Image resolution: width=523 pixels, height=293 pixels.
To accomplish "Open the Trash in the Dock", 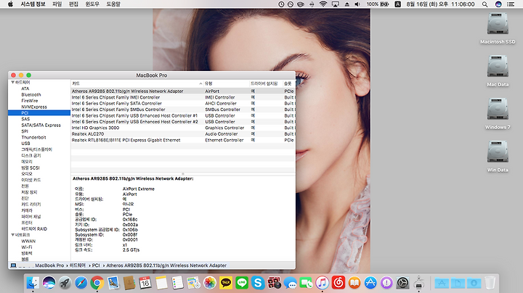I will [x=490, y=283].
